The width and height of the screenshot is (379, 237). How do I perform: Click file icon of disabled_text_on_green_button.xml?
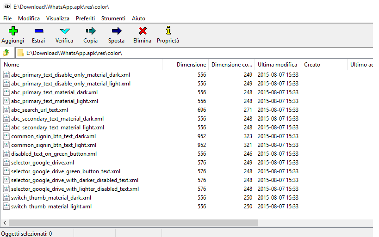[x=6, y=154]
